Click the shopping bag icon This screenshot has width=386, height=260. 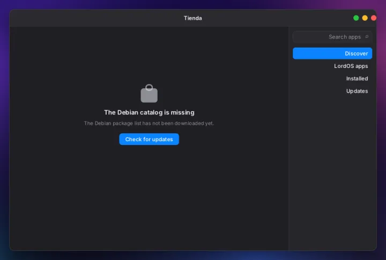point(149,94)
